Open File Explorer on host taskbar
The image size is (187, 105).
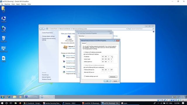tap(15, 103)
